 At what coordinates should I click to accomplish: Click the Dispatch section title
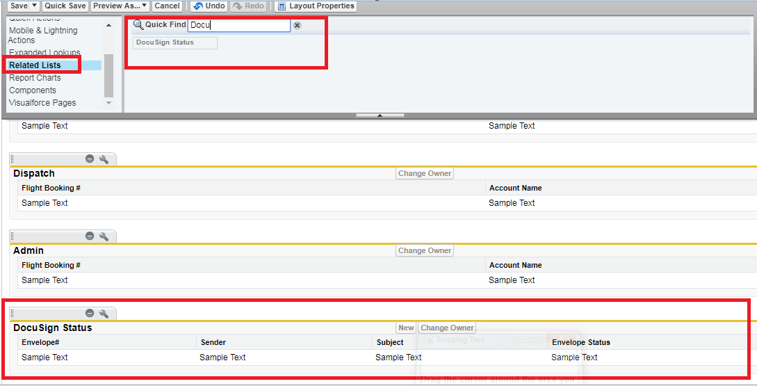point(34,173)
